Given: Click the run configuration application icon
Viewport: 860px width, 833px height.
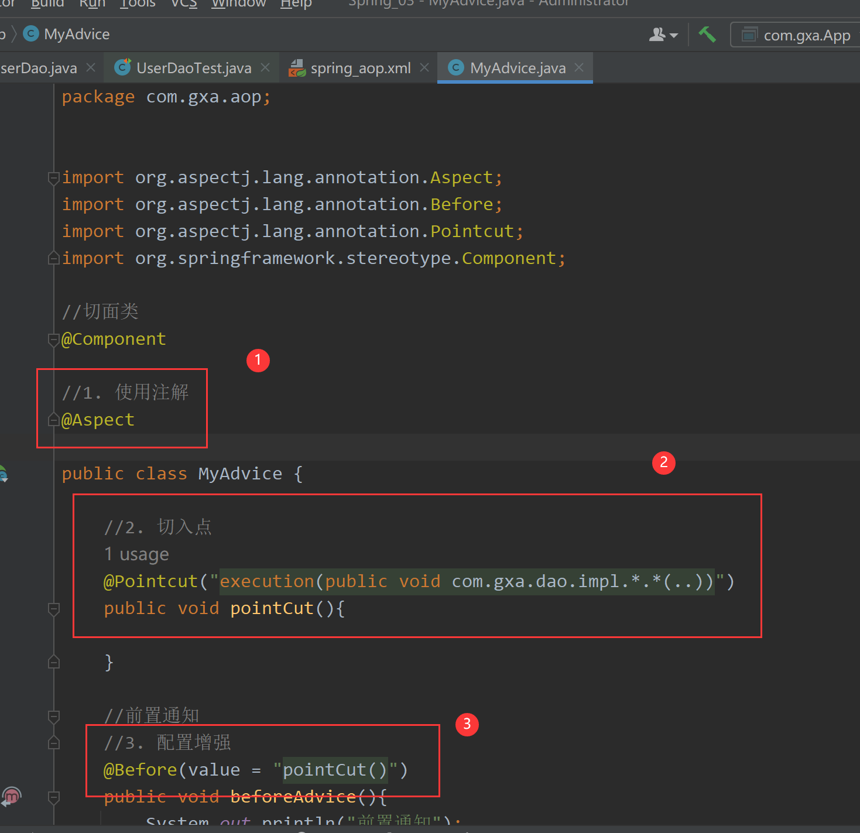Looking at the screenshot, I should tap(749, 35).
